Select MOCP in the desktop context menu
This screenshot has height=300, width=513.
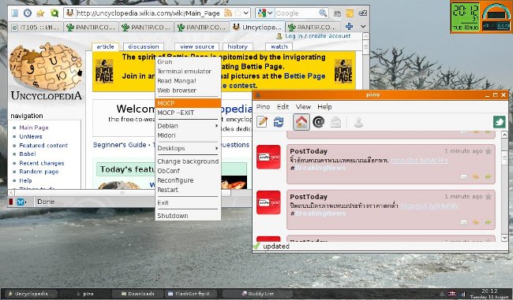188,103
